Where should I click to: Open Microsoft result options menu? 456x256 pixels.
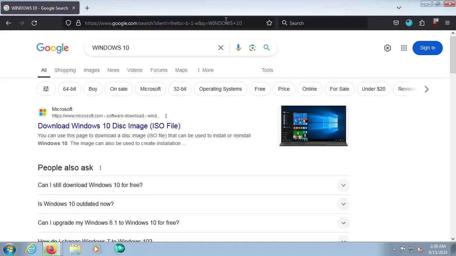166,116
